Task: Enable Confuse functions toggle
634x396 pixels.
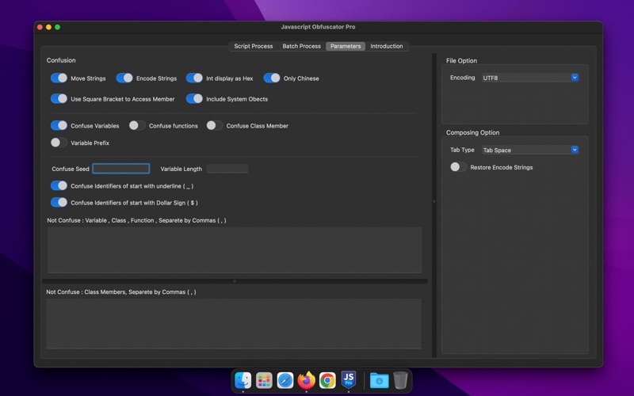Action: [x=137, y=126]
